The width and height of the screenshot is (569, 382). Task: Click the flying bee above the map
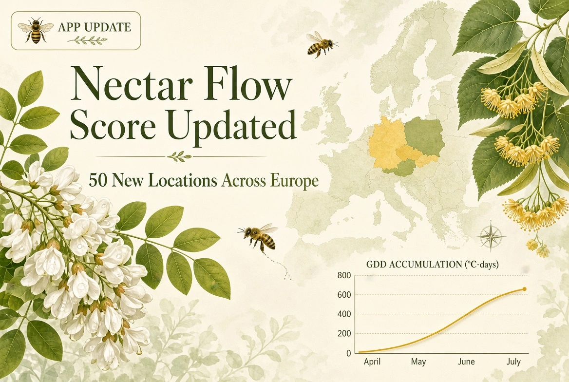point(322,44)
